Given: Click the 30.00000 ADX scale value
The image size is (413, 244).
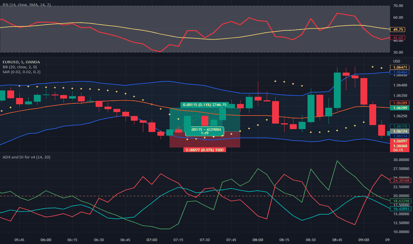Looking at the screenshot, I should point(401,160).
